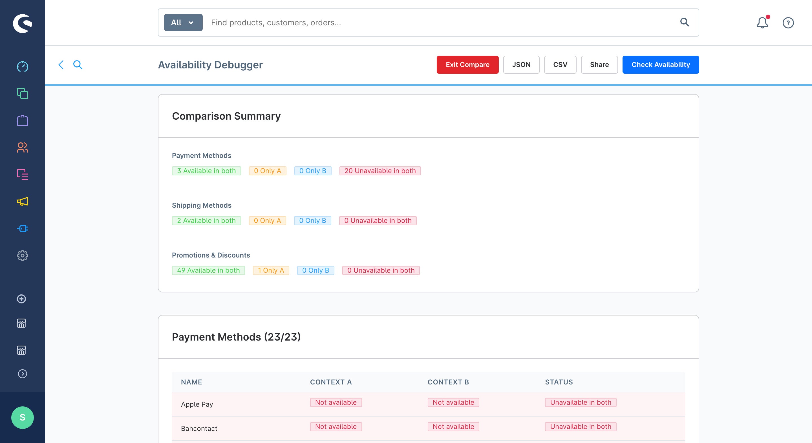The height and width of the screenshot is (443, 812).
Task: Go back with the left chevron
Action: point(61,65)
